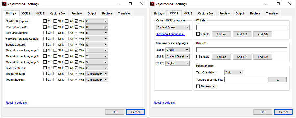Screen dimensions: 296x118
Task: Open the Slot 1 language dropdown
Action: tap(178, 50)
